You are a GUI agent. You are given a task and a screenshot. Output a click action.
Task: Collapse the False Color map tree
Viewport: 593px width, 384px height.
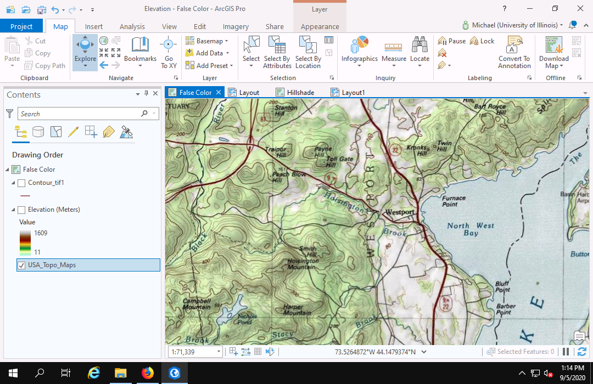7,170
